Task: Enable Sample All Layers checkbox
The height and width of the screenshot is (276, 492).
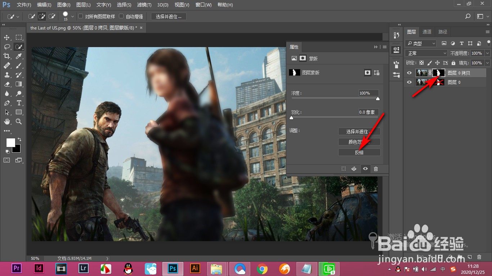Action: tap(81, 16)
